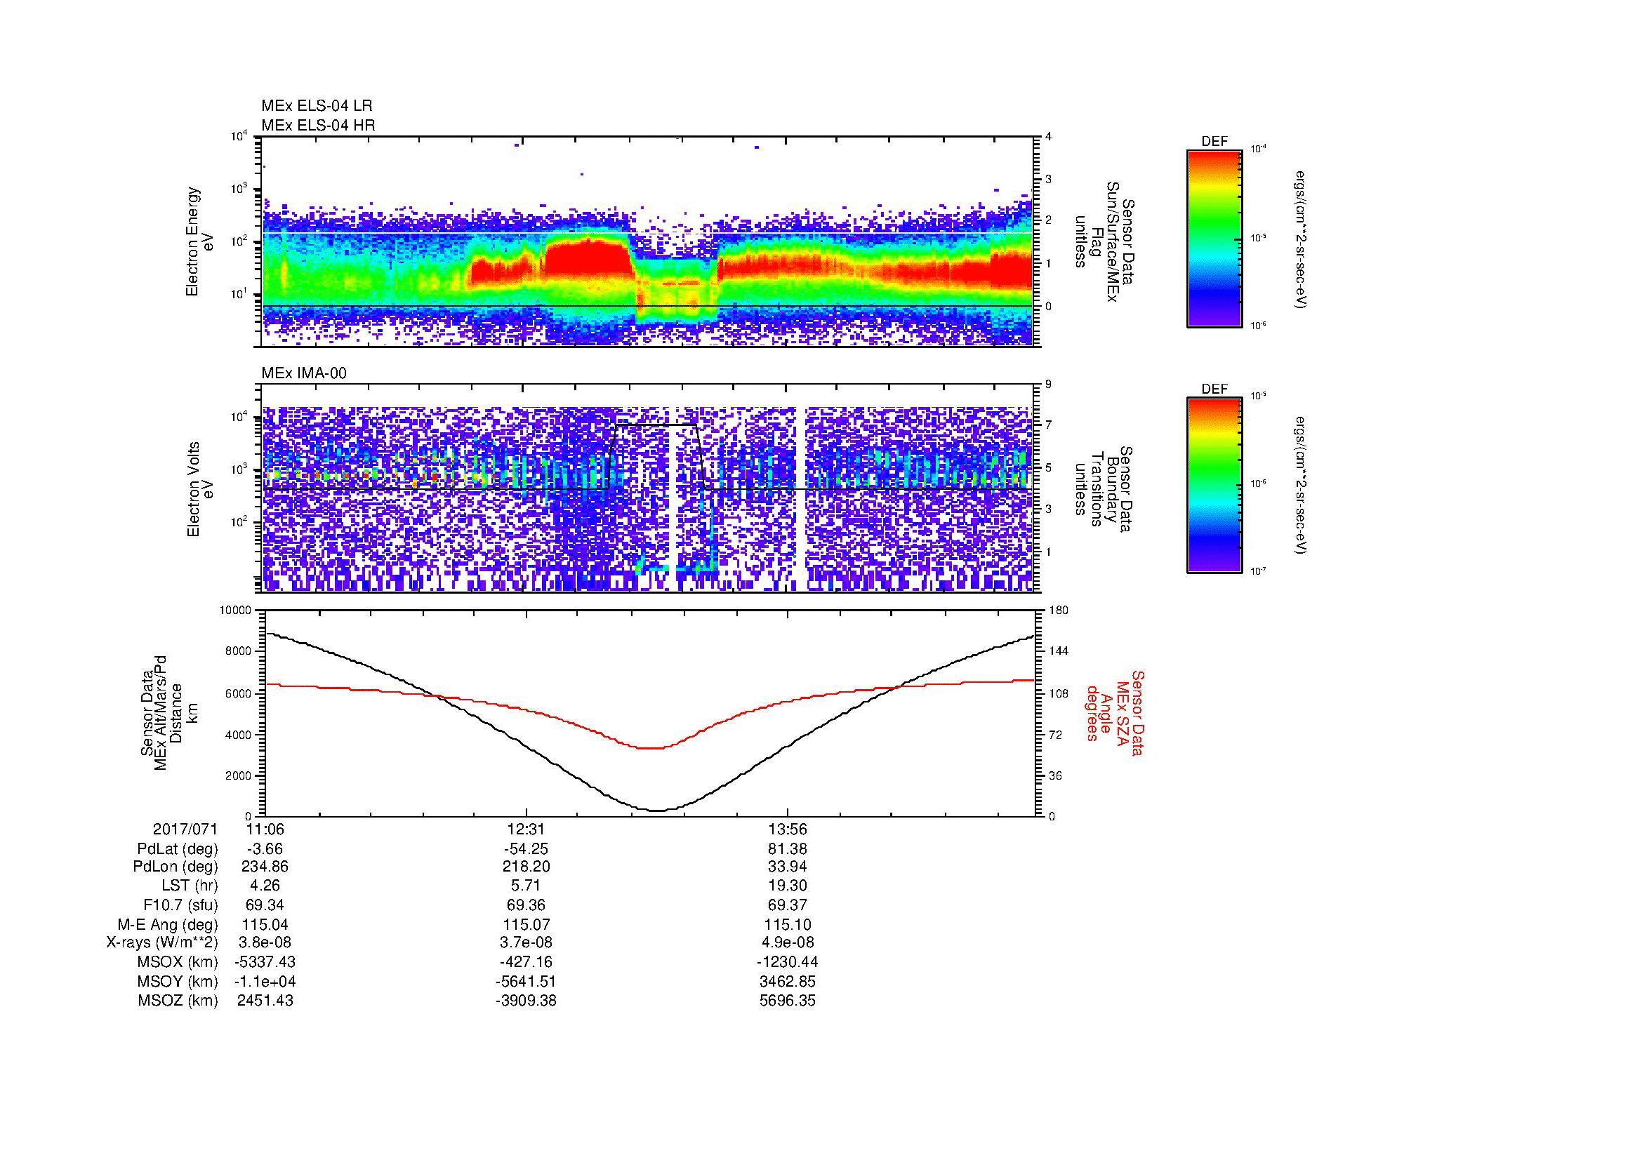
Task: Click the 11:06 time tick label
Action: tap(265, 829)
